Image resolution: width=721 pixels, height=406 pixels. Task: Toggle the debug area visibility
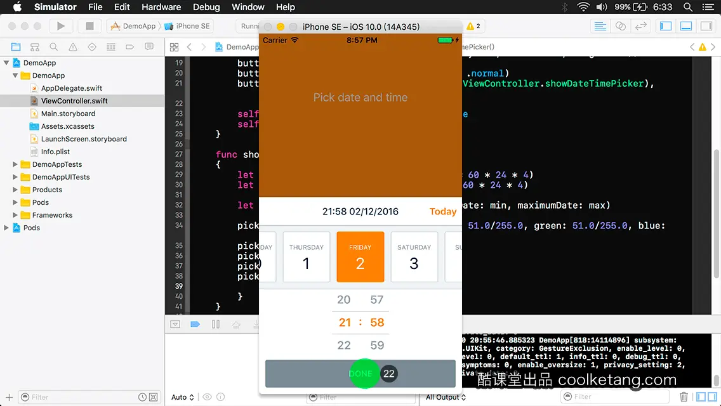click(x=686, y=26)
